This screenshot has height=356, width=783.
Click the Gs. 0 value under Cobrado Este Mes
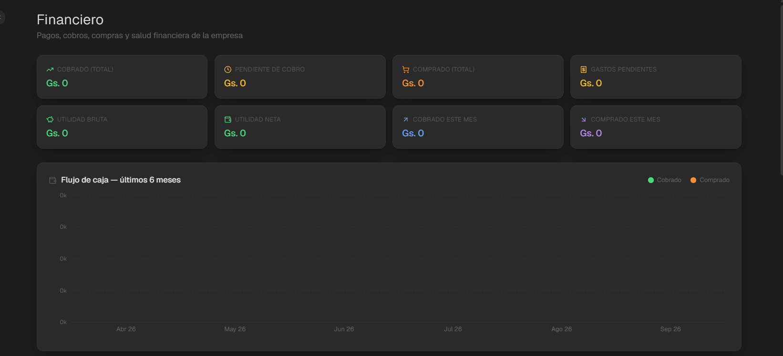click(413, 133)
